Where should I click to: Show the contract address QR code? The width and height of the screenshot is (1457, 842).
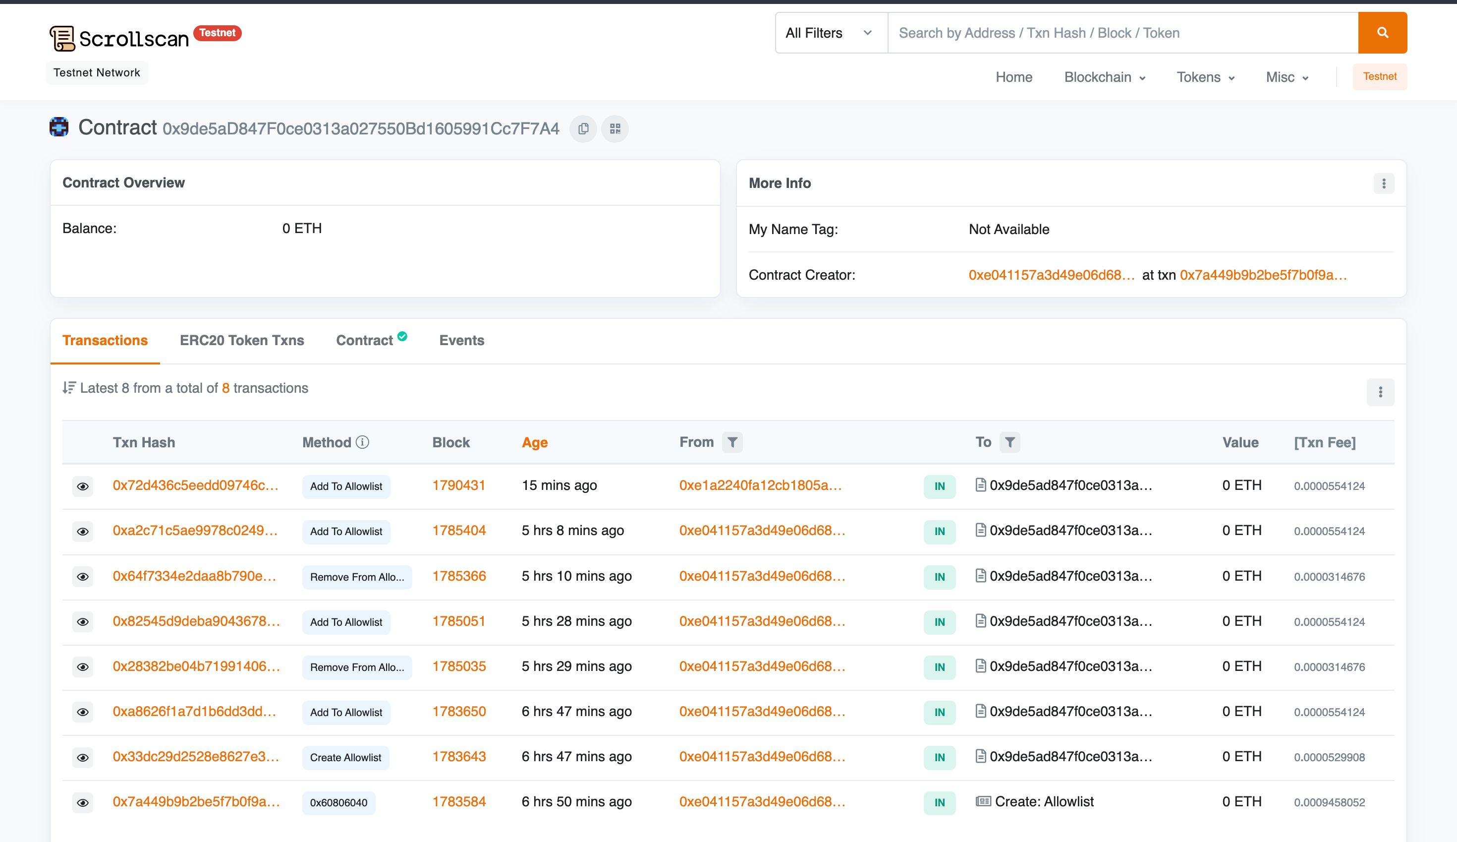(x=615, y=128)
